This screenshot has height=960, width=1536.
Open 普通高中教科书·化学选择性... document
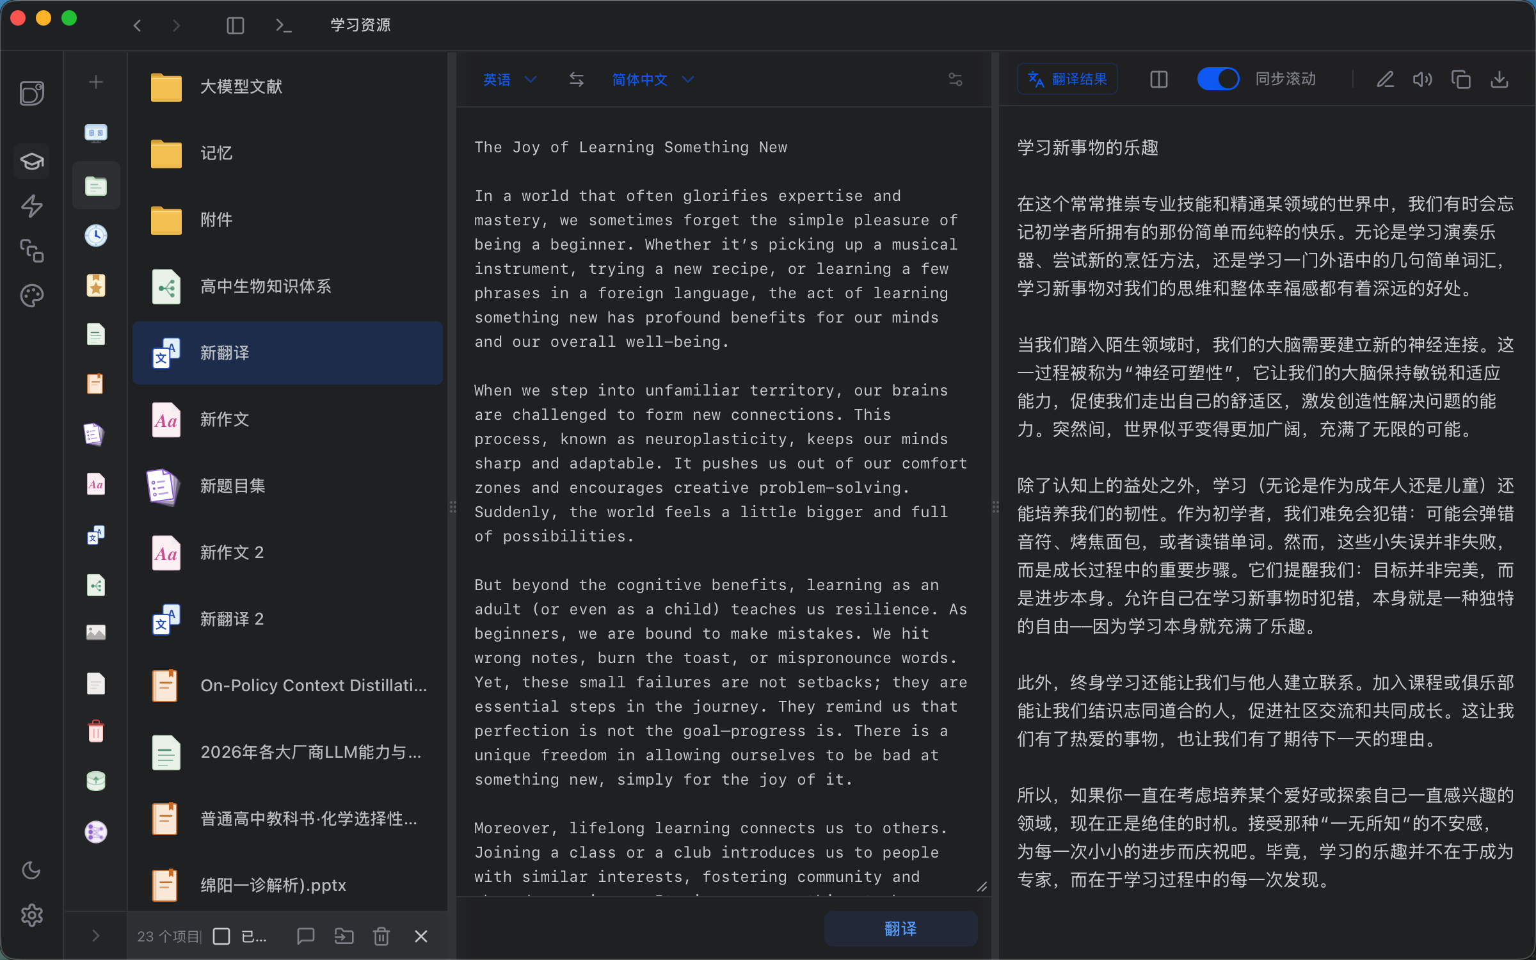point(287,819)
